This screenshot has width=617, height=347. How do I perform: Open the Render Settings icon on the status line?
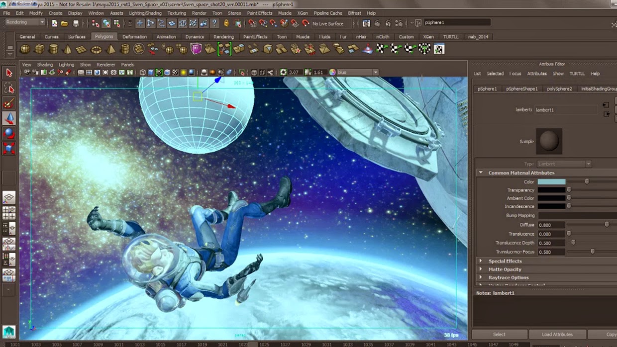(x=399, y=23)
